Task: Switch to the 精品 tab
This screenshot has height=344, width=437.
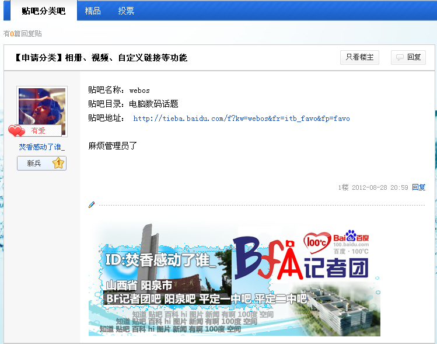Action: click(93, 11)
